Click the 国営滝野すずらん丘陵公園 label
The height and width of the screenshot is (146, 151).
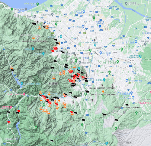click(99, 124)
